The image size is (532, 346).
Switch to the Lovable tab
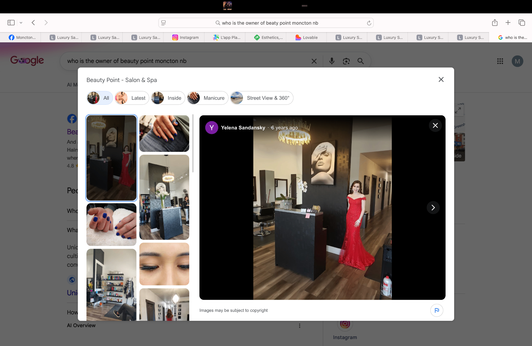point(306,37)
